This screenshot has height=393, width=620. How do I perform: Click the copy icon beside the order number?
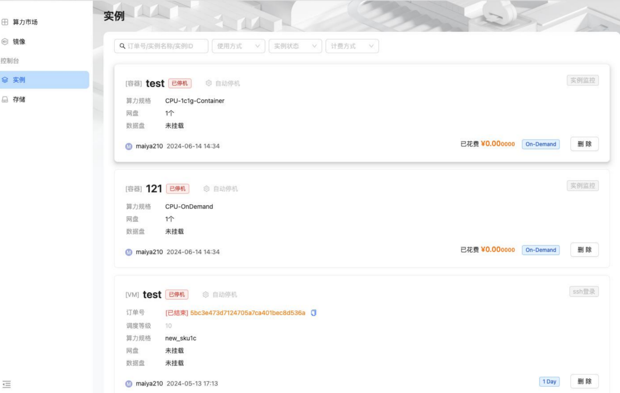pyautogui.click(x=313, y=312)
